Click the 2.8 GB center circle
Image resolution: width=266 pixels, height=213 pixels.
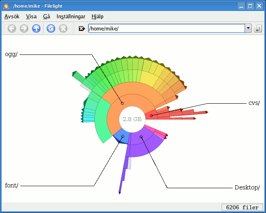(x=132, y=119)
